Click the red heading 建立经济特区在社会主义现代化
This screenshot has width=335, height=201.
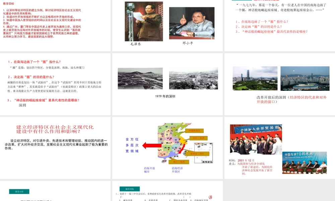coord(55,129)
